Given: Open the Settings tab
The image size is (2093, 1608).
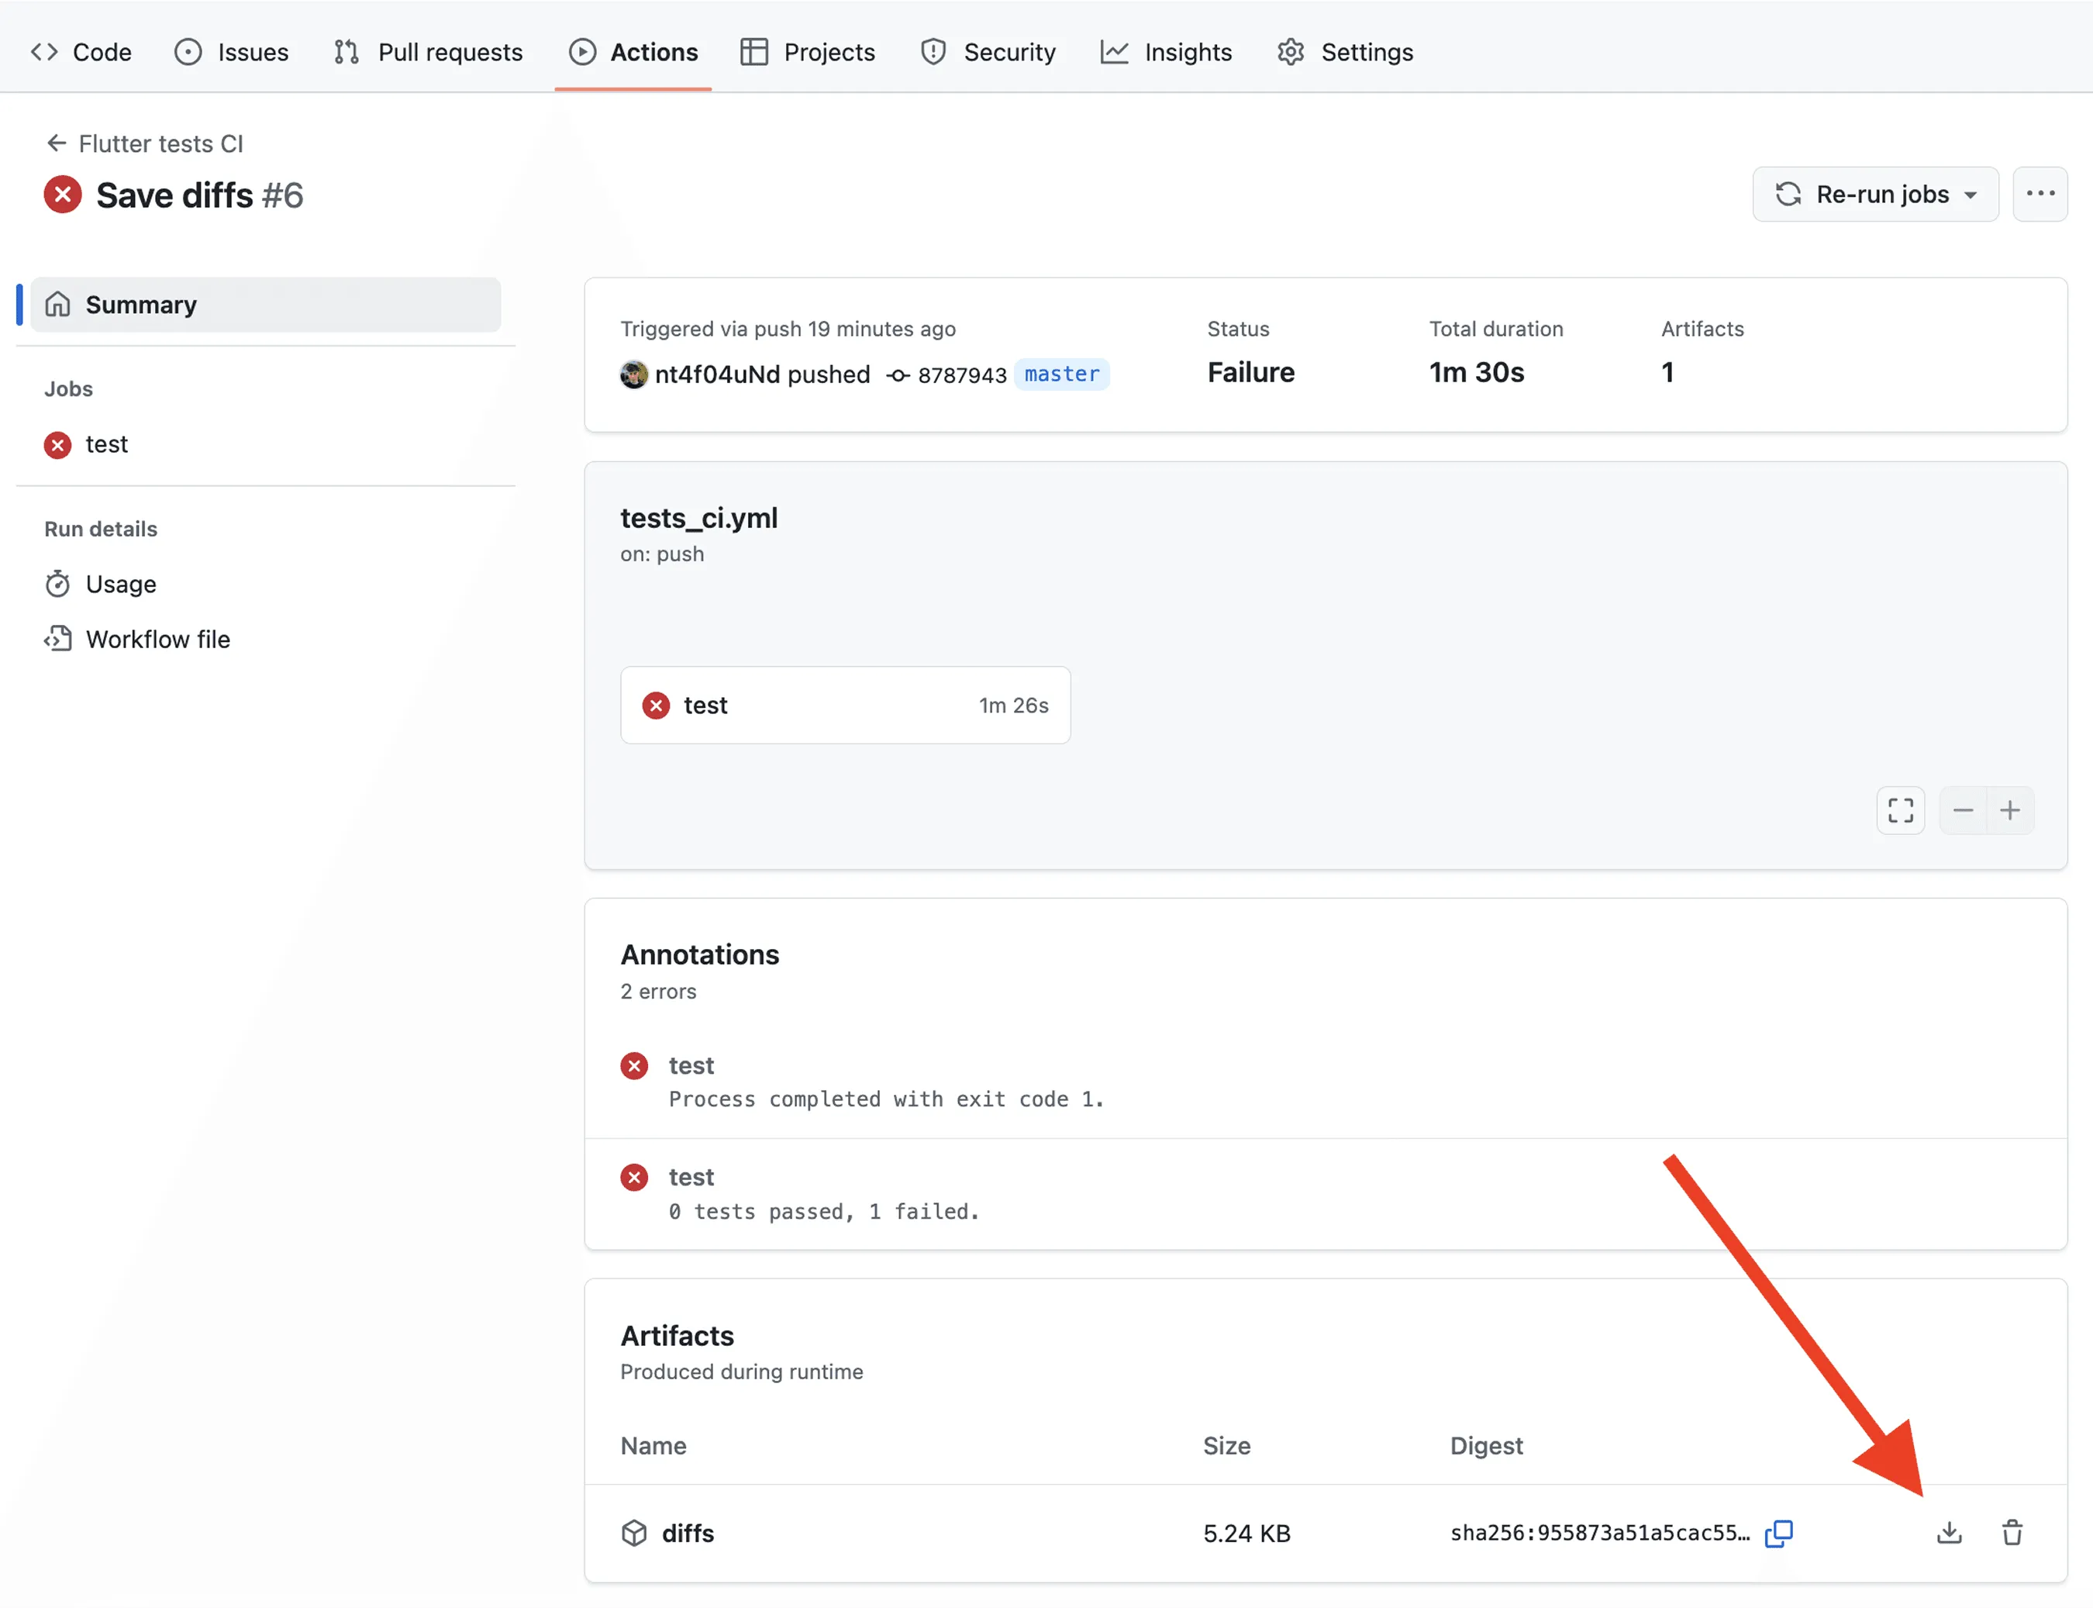Looking at the screenshot, I should click(1345, 52).
